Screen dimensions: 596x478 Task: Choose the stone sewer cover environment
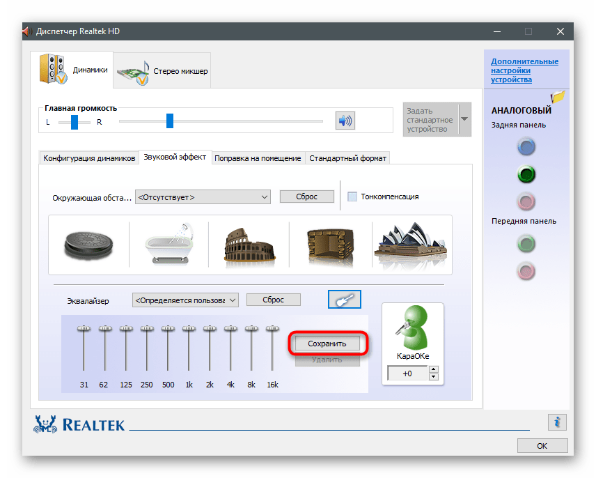click(x=89, y=245)
